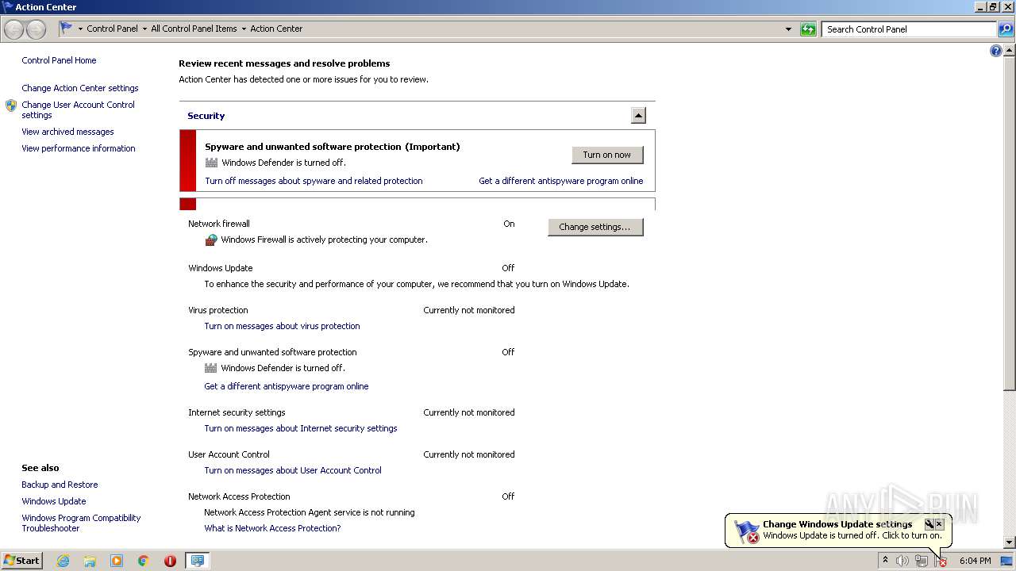1016x571 pixels.
Task: View archived messages
Action: point(67,132)
